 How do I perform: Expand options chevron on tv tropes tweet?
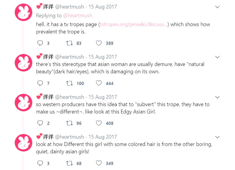coord(217,7)
